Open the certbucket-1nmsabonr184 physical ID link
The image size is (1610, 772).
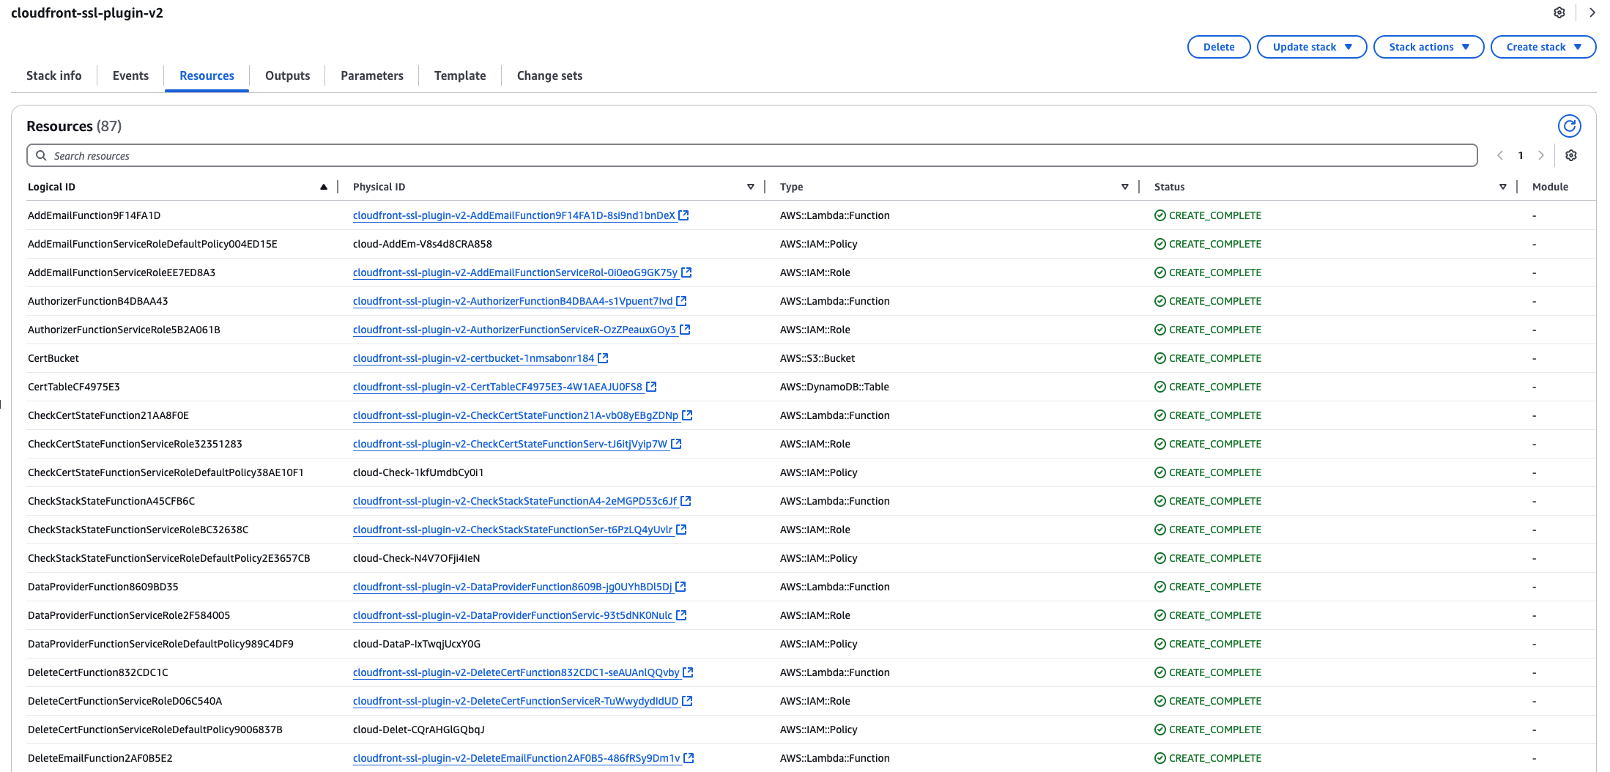coord(474,358)
